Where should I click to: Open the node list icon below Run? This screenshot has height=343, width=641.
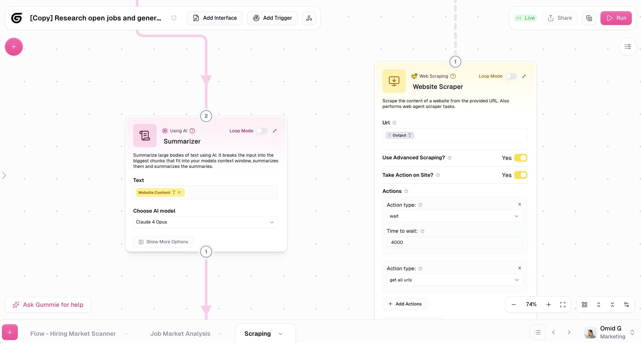[x=628, y=46]
